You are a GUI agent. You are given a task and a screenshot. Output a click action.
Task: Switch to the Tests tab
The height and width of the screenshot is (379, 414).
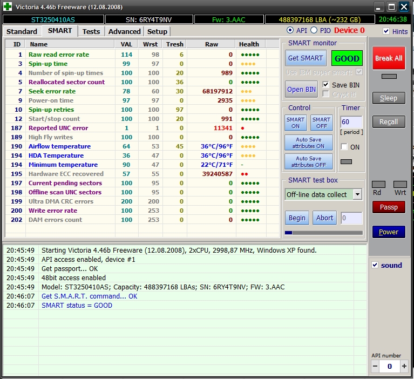[x=91, y=31]
